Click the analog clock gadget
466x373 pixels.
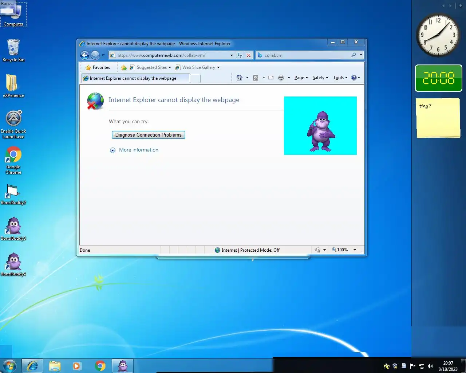438,35
